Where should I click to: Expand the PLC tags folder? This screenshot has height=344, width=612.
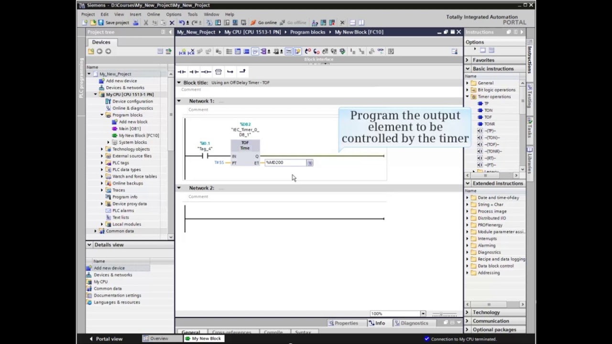(102, 163)
